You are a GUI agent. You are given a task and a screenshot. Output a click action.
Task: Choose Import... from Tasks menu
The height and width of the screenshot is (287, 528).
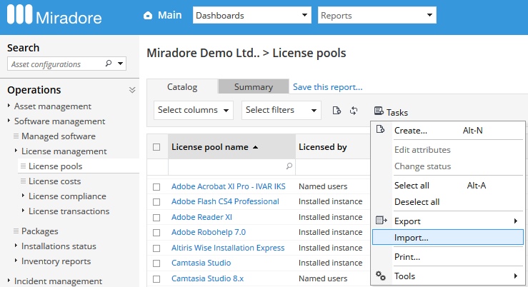(x=448, y=238)
